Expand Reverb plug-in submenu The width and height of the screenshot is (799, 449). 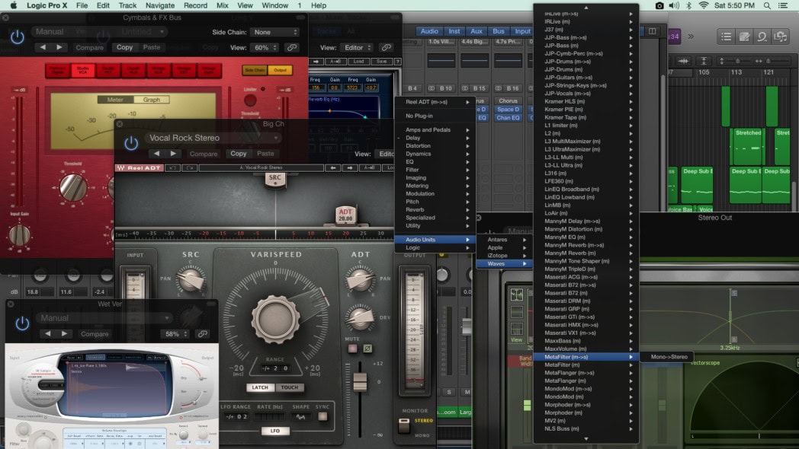pyautogui.click(x=435, y=209)
